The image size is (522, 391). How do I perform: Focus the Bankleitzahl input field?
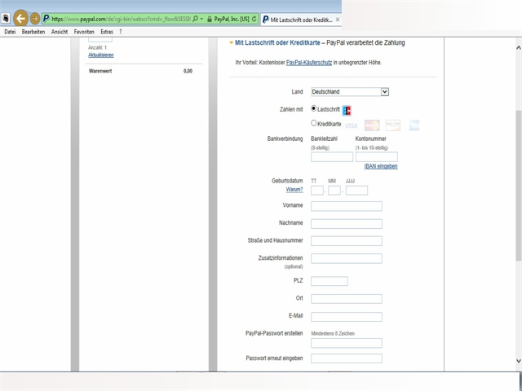point(332,157)
